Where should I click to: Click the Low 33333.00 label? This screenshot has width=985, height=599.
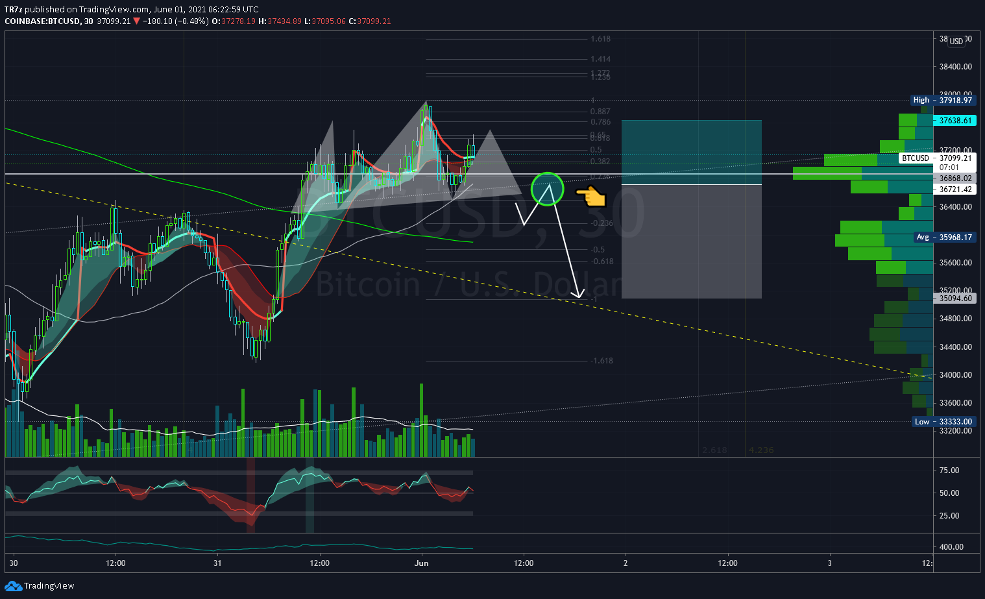943,421
